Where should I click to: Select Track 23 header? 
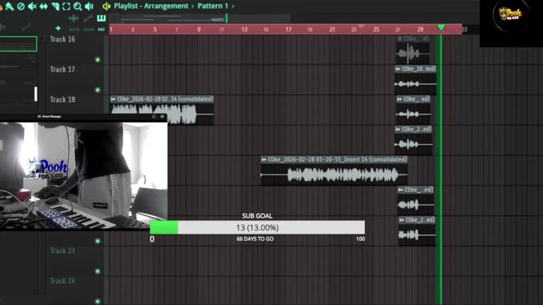(x=63, y=251)
